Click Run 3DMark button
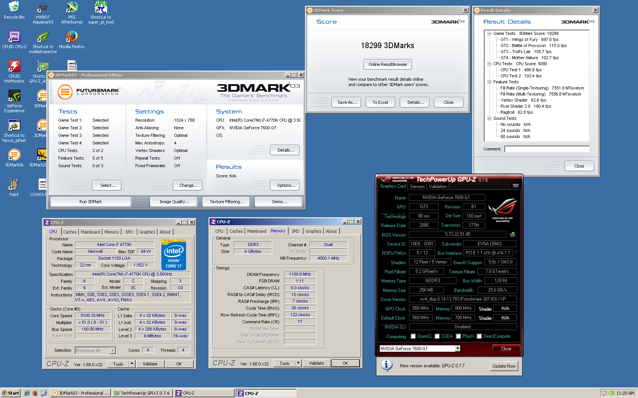Viewport: 638px width, 398px height. [90, 202]
